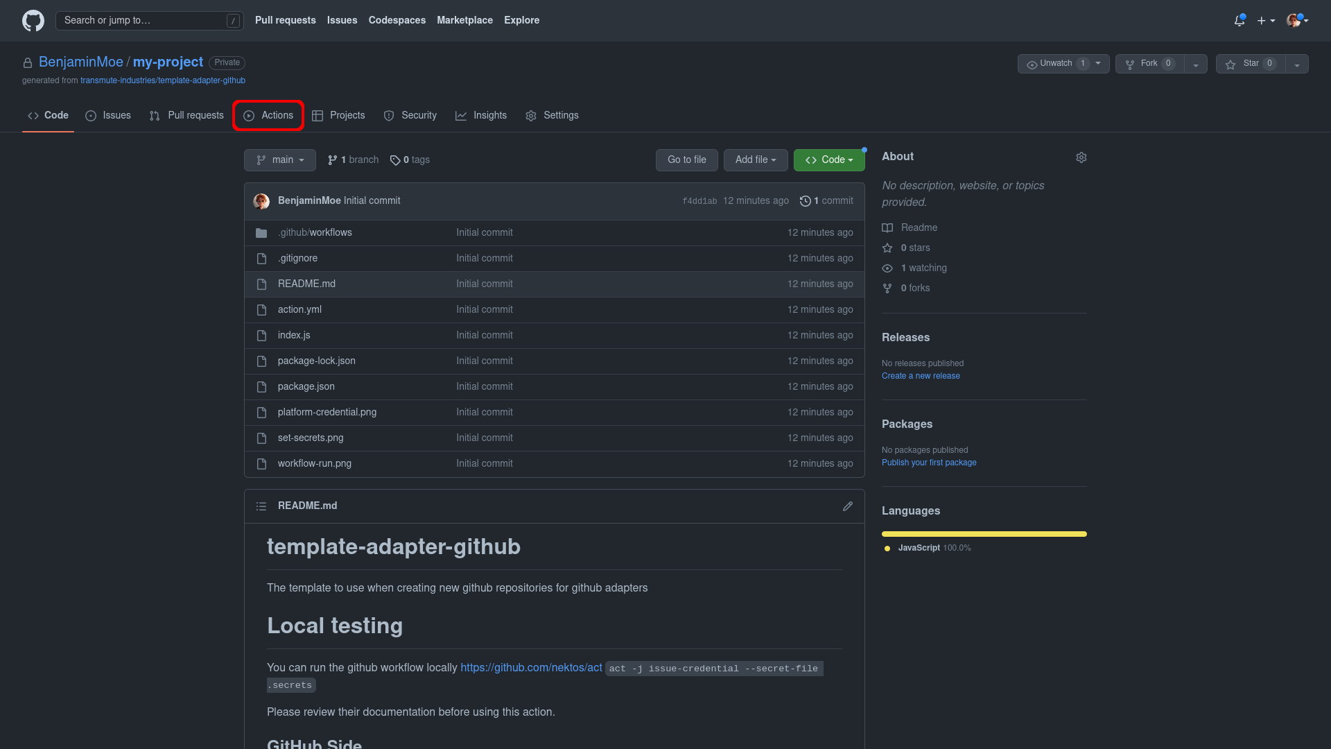The width and height of the screenshot is (1331, 749).
Task: Open the plus create-new menu
Action: coord(1266,21)
